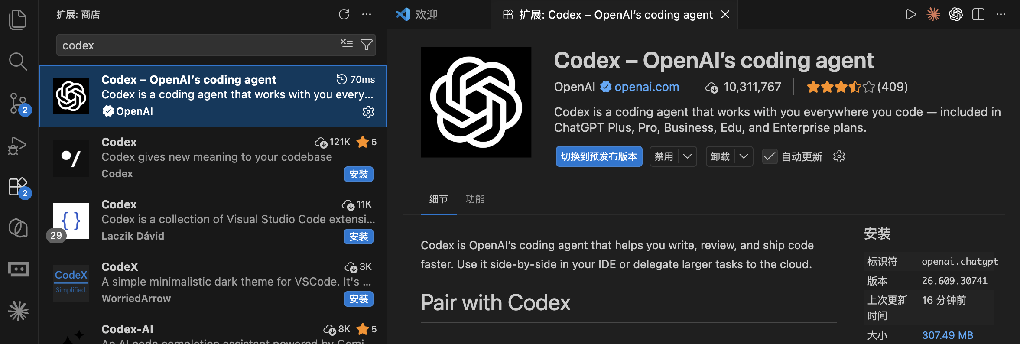The image size is (1020, 344).
Task: Click the Pair with Codex heading
Action: tap(495, 302)
